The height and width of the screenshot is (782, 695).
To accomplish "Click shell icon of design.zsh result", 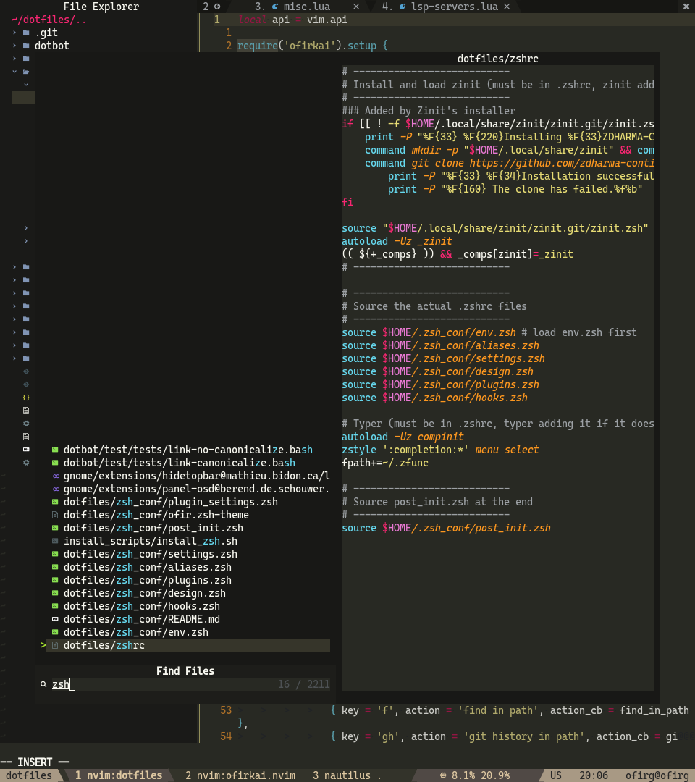I will coord(55,593).
